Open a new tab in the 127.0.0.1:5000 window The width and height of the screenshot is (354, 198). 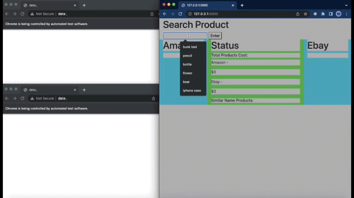[242, 6]
